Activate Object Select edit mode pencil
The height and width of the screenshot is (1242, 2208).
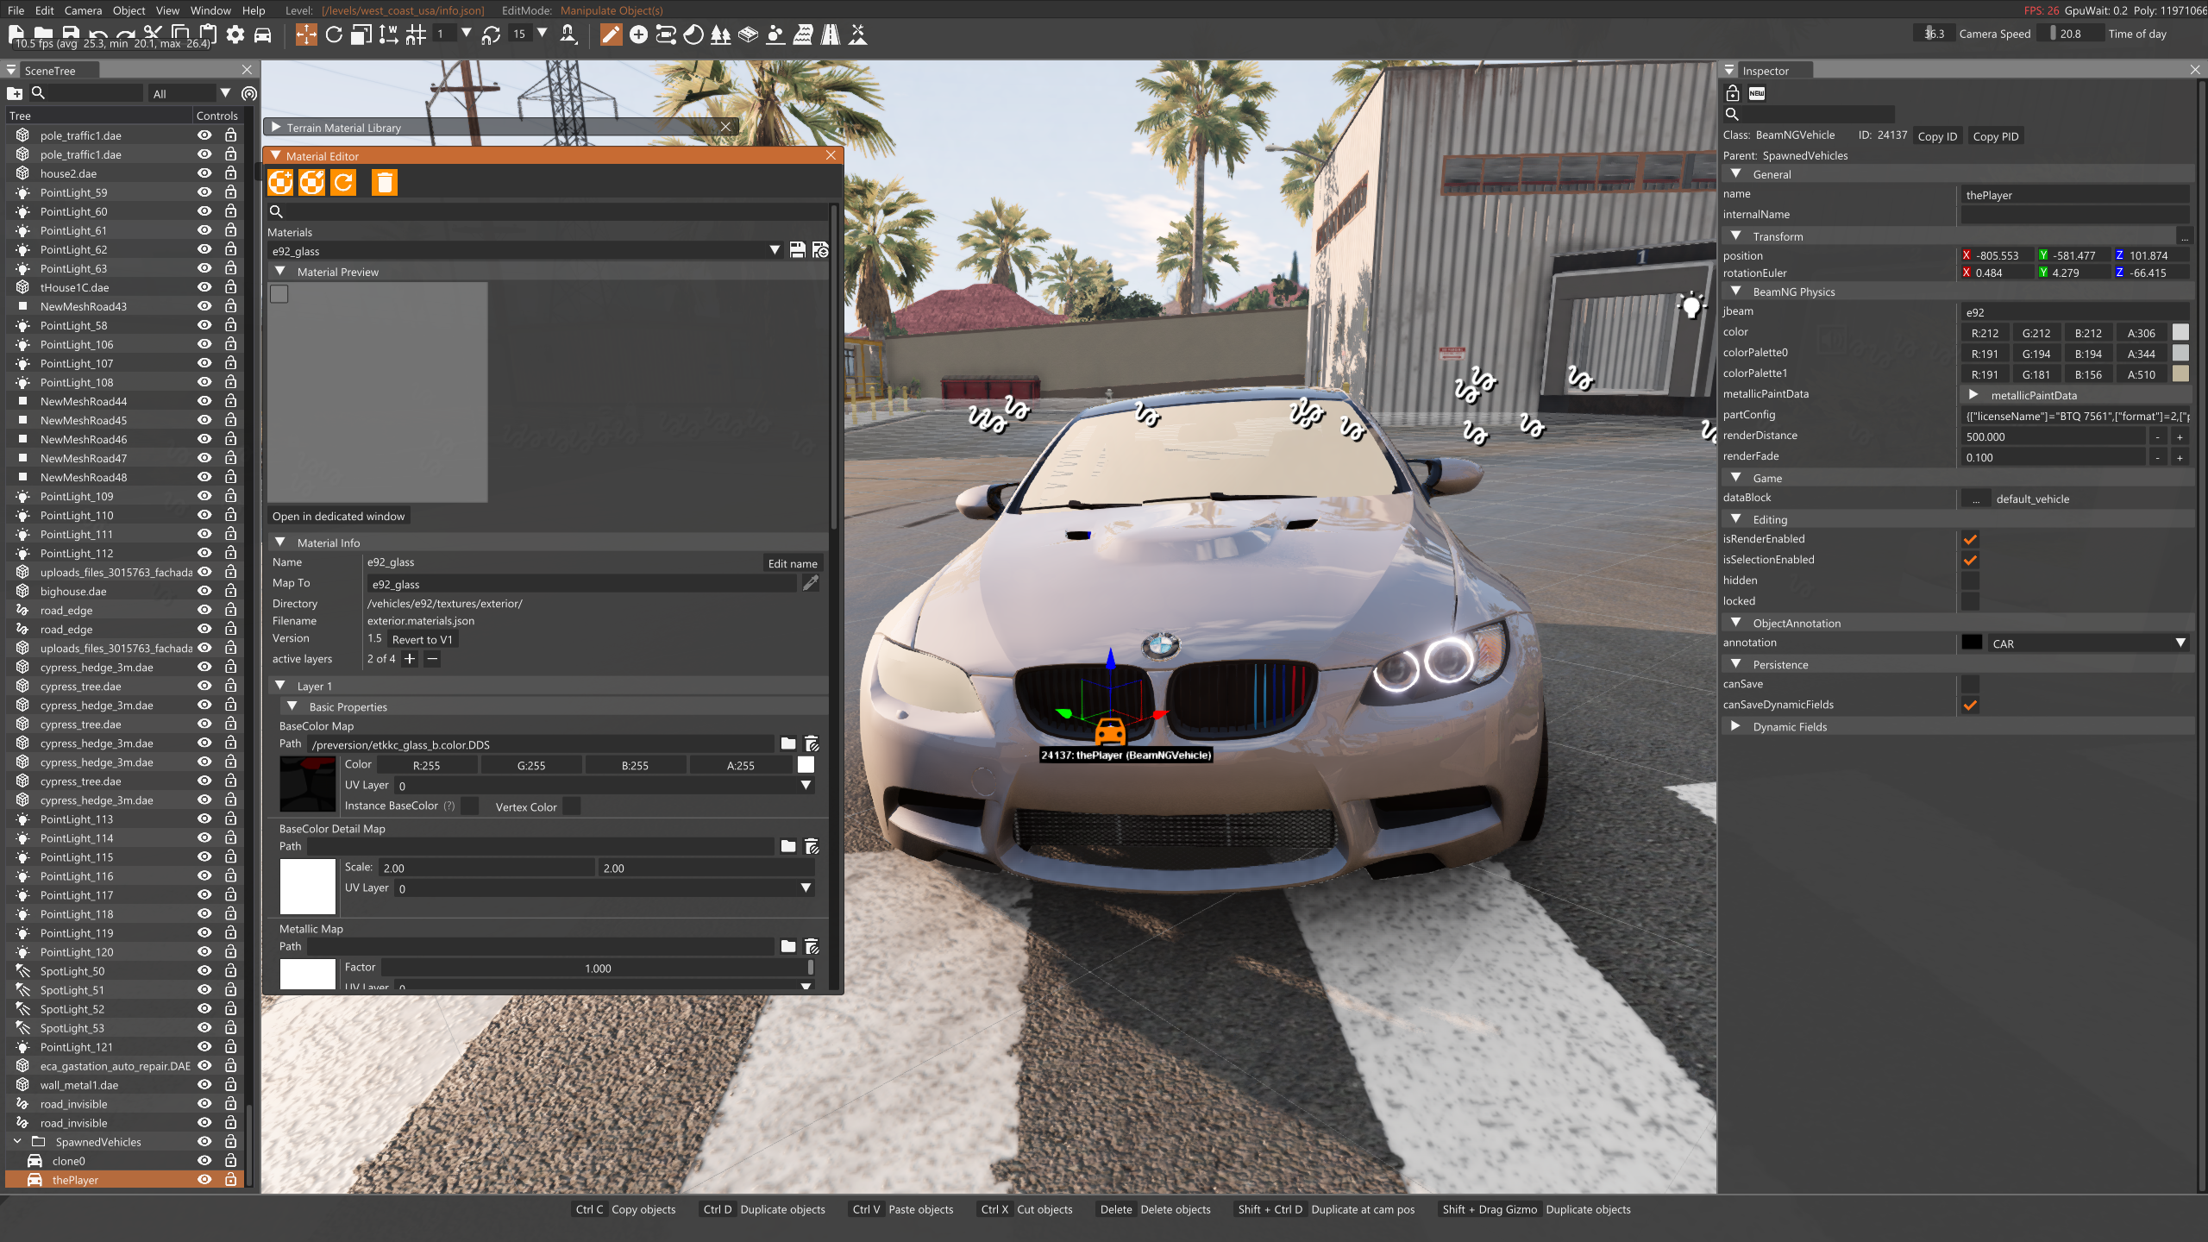coord(611,34)
